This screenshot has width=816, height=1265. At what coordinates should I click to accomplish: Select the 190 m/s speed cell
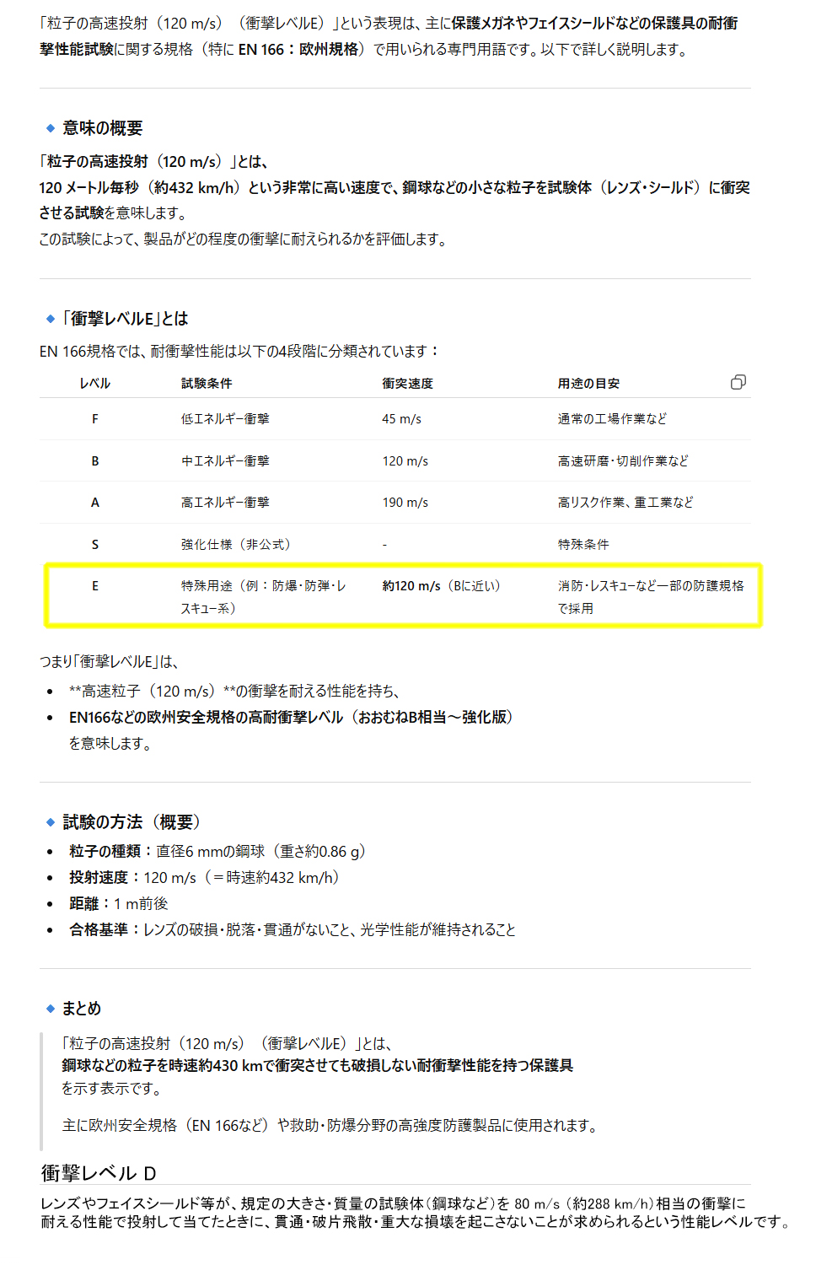(405, 503)
